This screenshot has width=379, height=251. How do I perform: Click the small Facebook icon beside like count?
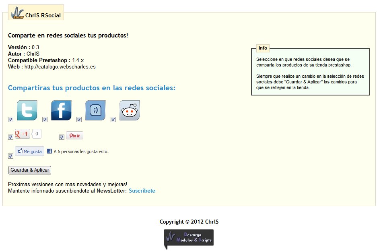(49, 151)
